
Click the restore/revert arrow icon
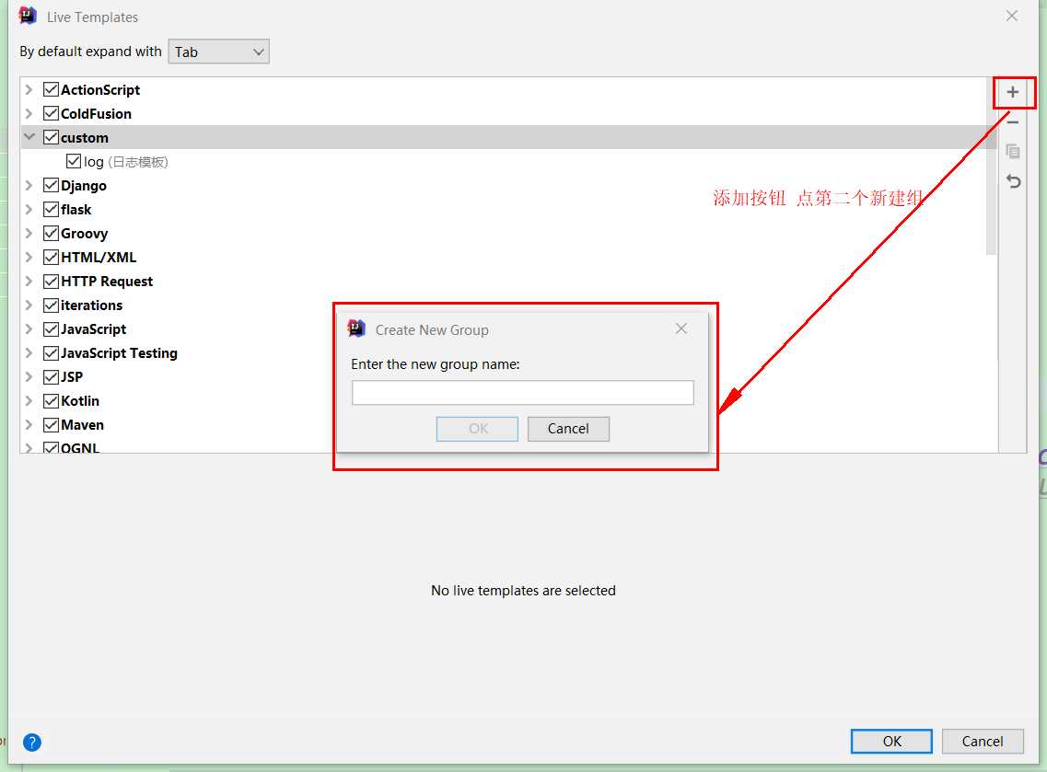pos(1013,181)
